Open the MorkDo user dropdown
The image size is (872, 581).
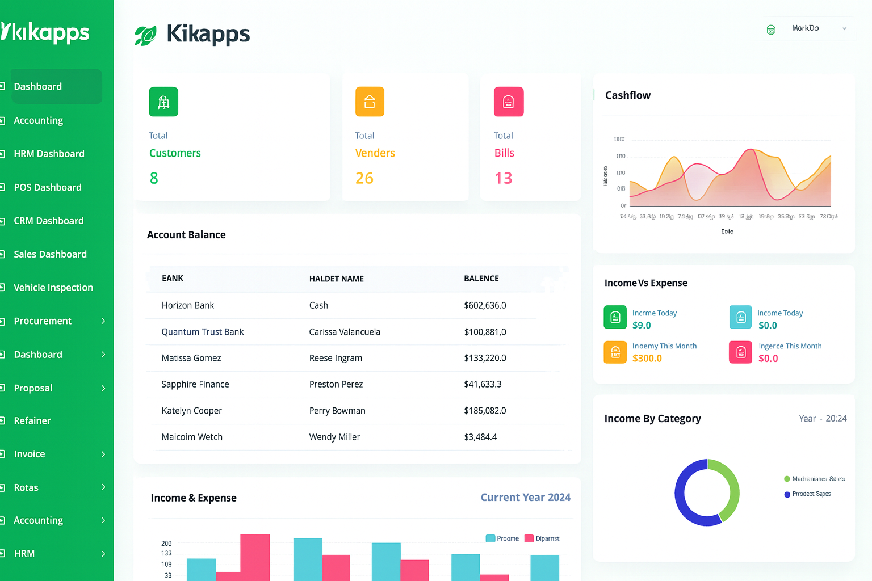tap(844, 29)
